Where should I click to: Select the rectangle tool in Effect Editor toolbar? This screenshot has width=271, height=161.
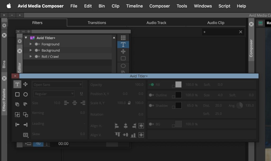pyautogui.click(x=123, y=58)
